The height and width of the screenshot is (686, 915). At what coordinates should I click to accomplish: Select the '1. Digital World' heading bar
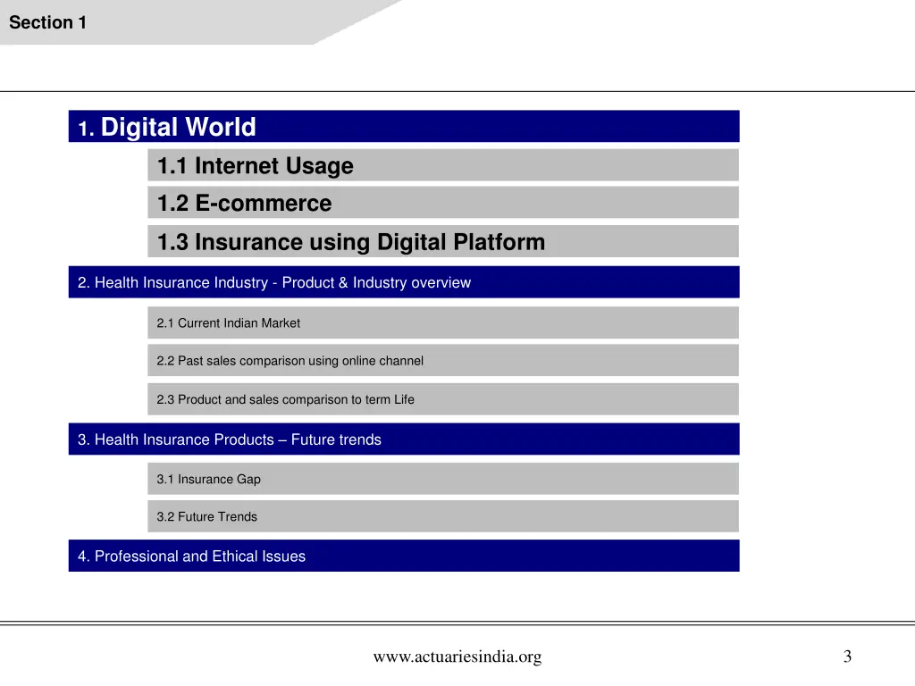(404, 126)
